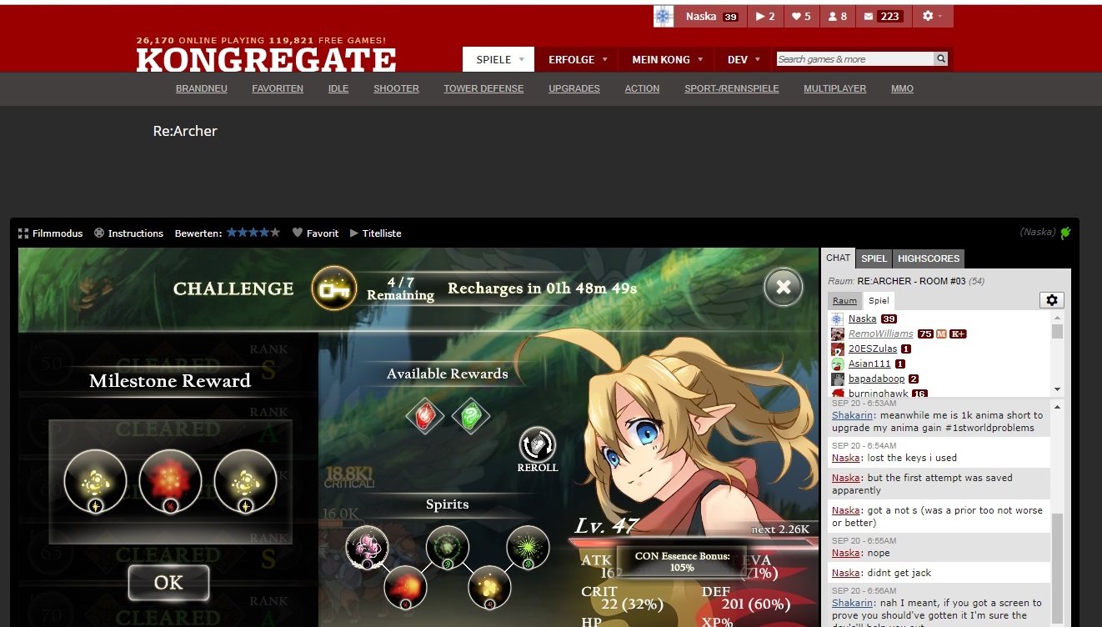
Task: Go to the SHOOTER category
Action: tap(396, 88)
